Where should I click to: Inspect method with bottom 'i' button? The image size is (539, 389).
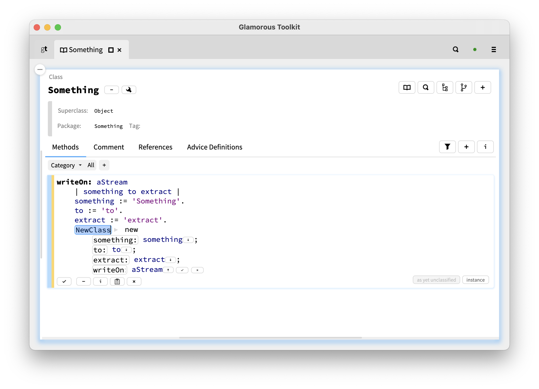(100, 281)
